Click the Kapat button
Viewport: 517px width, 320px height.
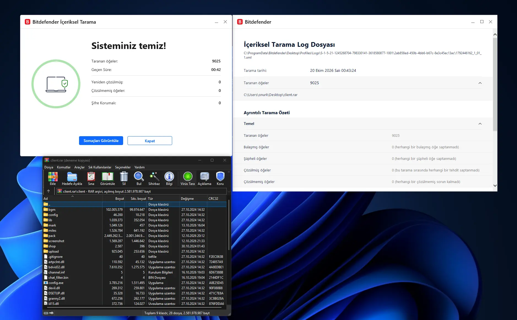[150, 141]
